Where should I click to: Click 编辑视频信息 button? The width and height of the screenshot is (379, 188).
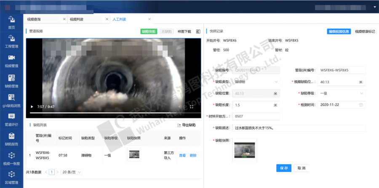339,31
